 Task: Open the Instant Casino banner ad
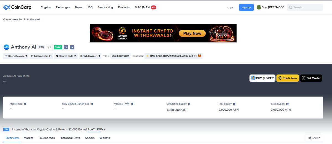coord(163,33)
